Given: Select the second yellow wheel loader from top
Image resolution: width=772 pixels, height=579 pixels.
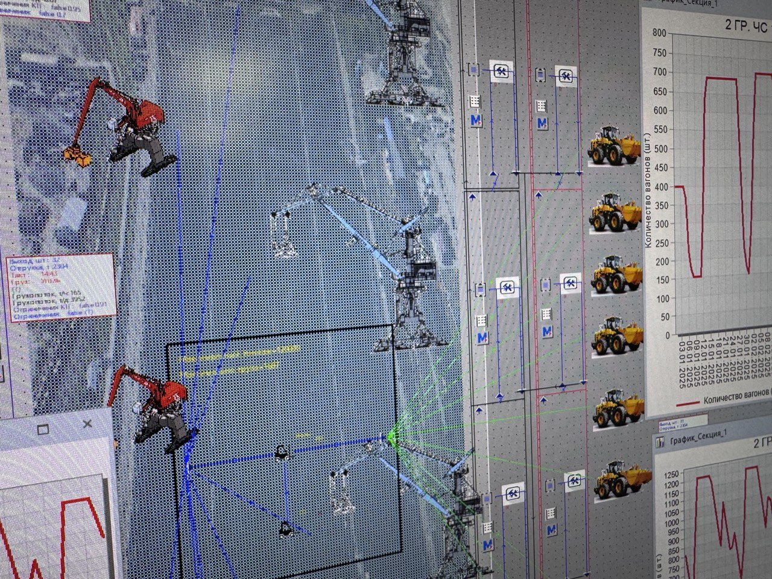Looking at the screenshot, I should 616,212.
